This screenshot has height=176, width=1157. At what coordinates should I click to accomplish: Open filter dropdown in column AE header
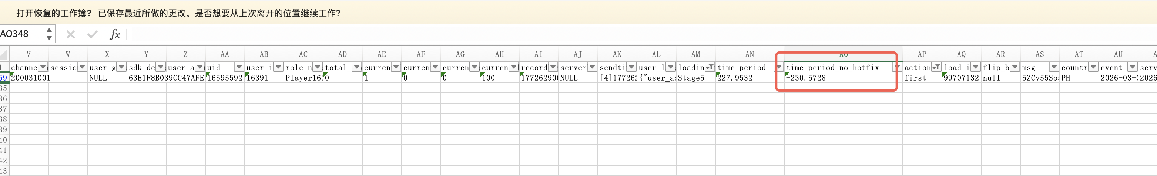tap(396, 67)
